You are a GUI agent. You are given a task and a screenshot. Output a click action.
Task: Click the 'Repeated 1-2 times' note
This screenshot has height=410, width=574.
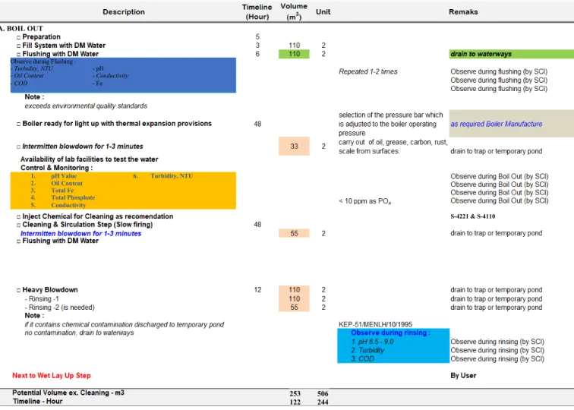pos(368,71)
